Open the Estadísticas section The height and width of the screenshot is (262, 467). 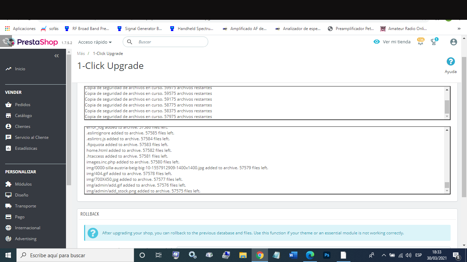tap(26, 148)
